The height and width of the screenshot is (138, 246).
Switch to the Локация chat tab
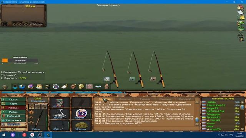tap(125, 99)
